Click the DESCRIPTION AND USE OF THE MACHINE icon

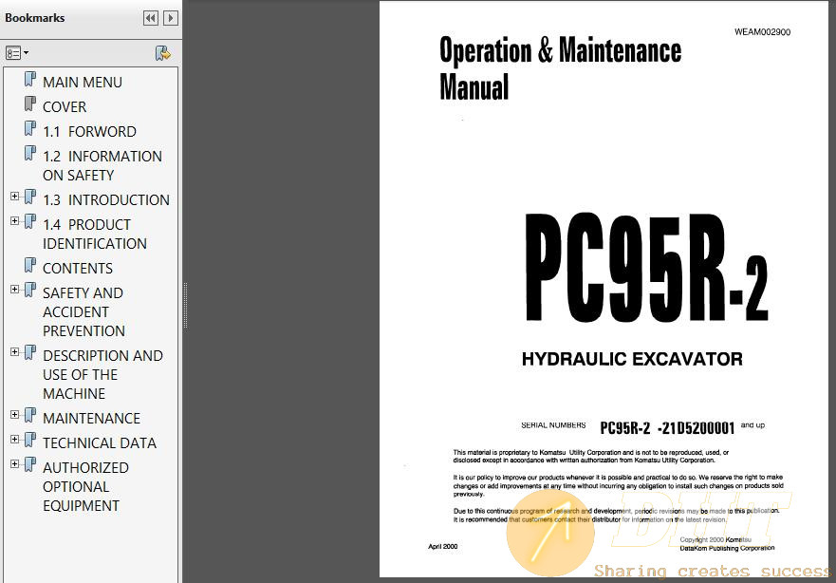[30, 352]
